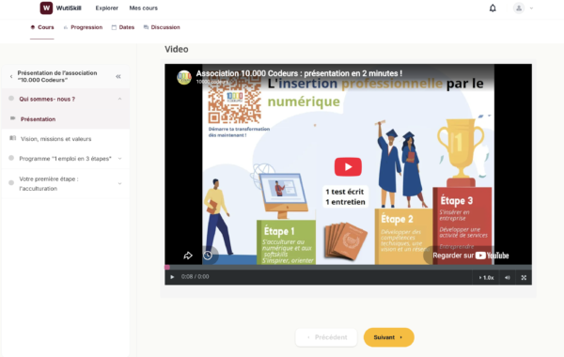Click the yellow Suivant button

tap(389, 337)
